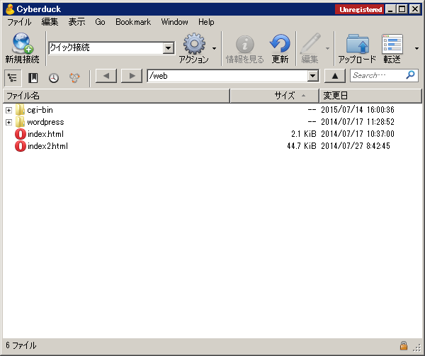Click the 2.1 KiB size value
The image size is (425, 356).
point(304,134)
